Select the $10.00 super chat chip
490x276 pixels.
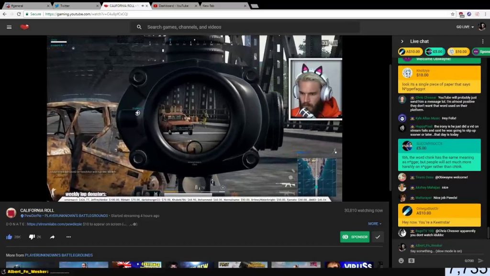458,52
